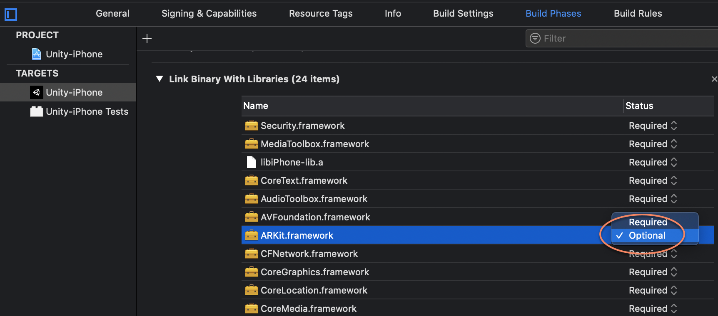Focus the Filter search field
This screenshot has width=718, height=316.
point(622,38)
